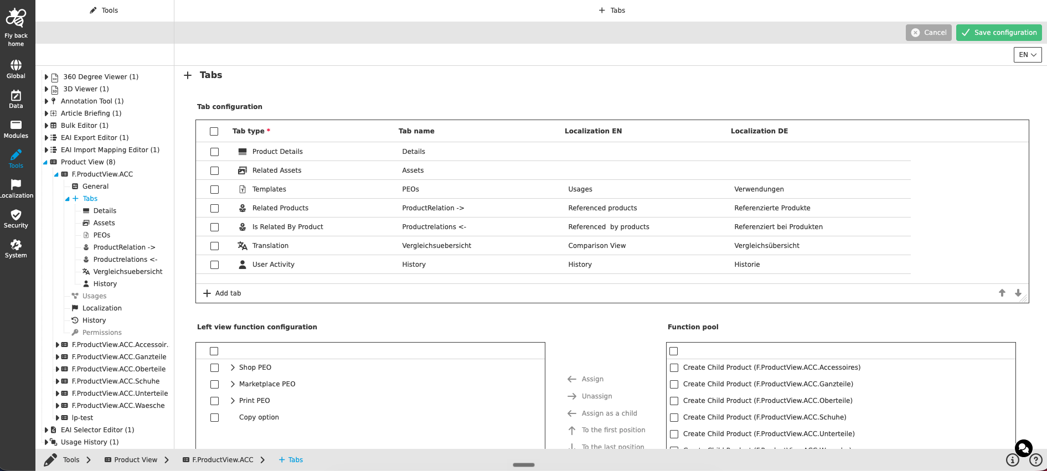This screenshot has width=1047, height=471.
Task: Collapse the Product View tree node
Action: pyautogui.click(x=45, y=162)
